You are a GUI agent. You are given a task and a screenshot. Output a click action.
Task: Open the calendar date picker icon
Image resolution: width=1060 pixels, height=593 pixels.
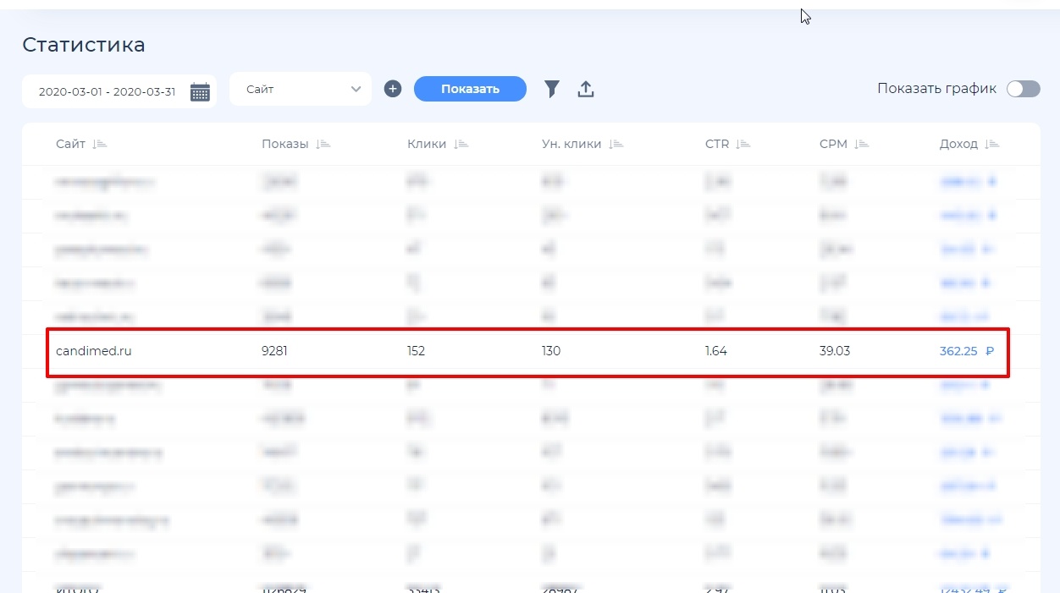tap(200, 92)
